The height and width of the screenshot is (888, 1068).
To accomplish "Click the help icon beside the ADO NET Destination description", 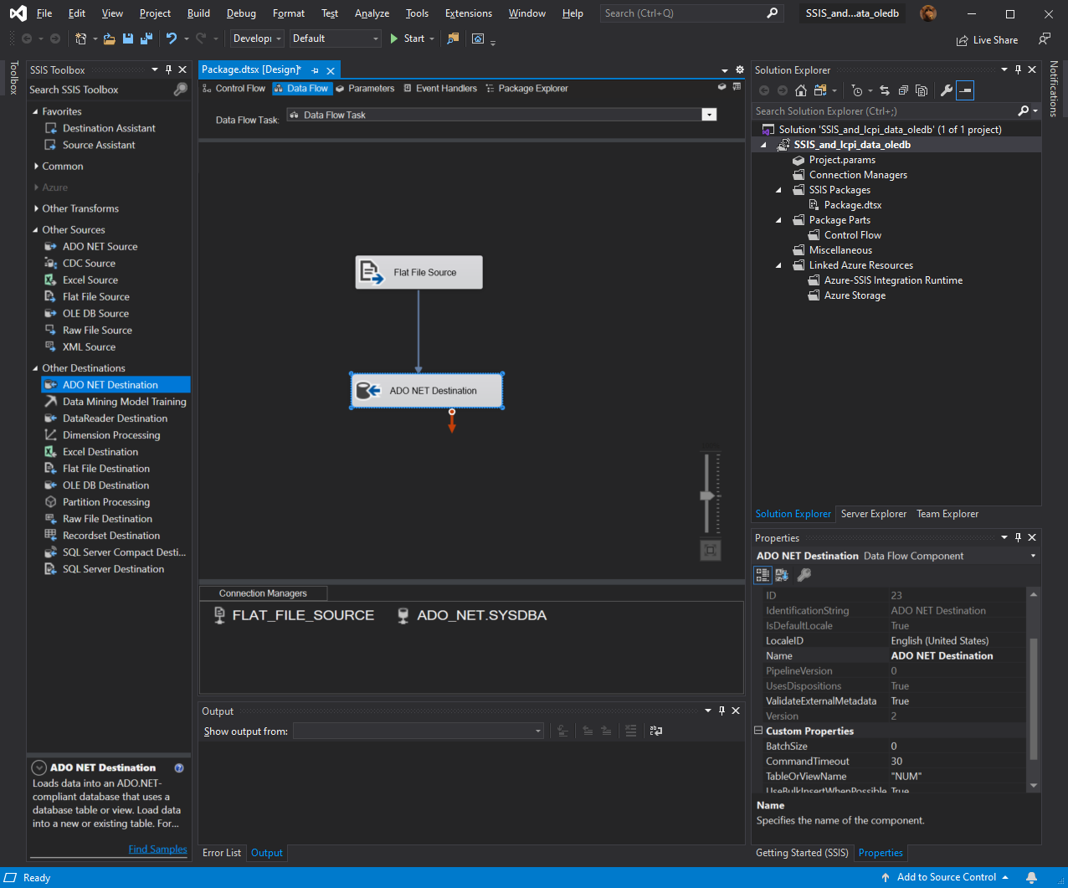I will click(178, 767).
